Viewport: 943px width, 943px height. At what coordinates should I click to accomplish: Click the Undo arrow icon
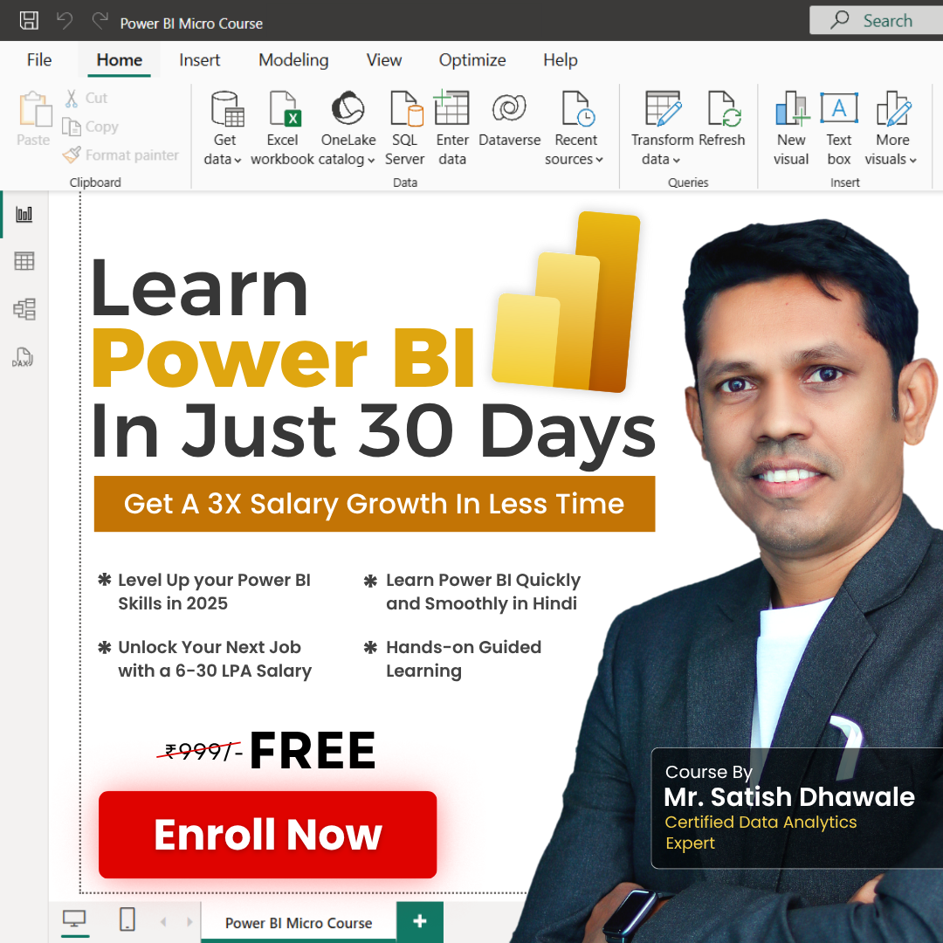(65, 20)
